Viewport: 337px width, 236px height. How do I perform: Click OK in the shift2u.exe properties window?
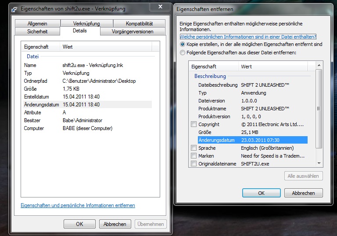click(x=79, y=224)
